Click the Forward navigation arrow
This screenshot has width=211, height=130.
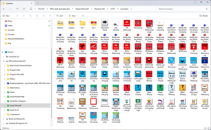click(x=10, y=9)
